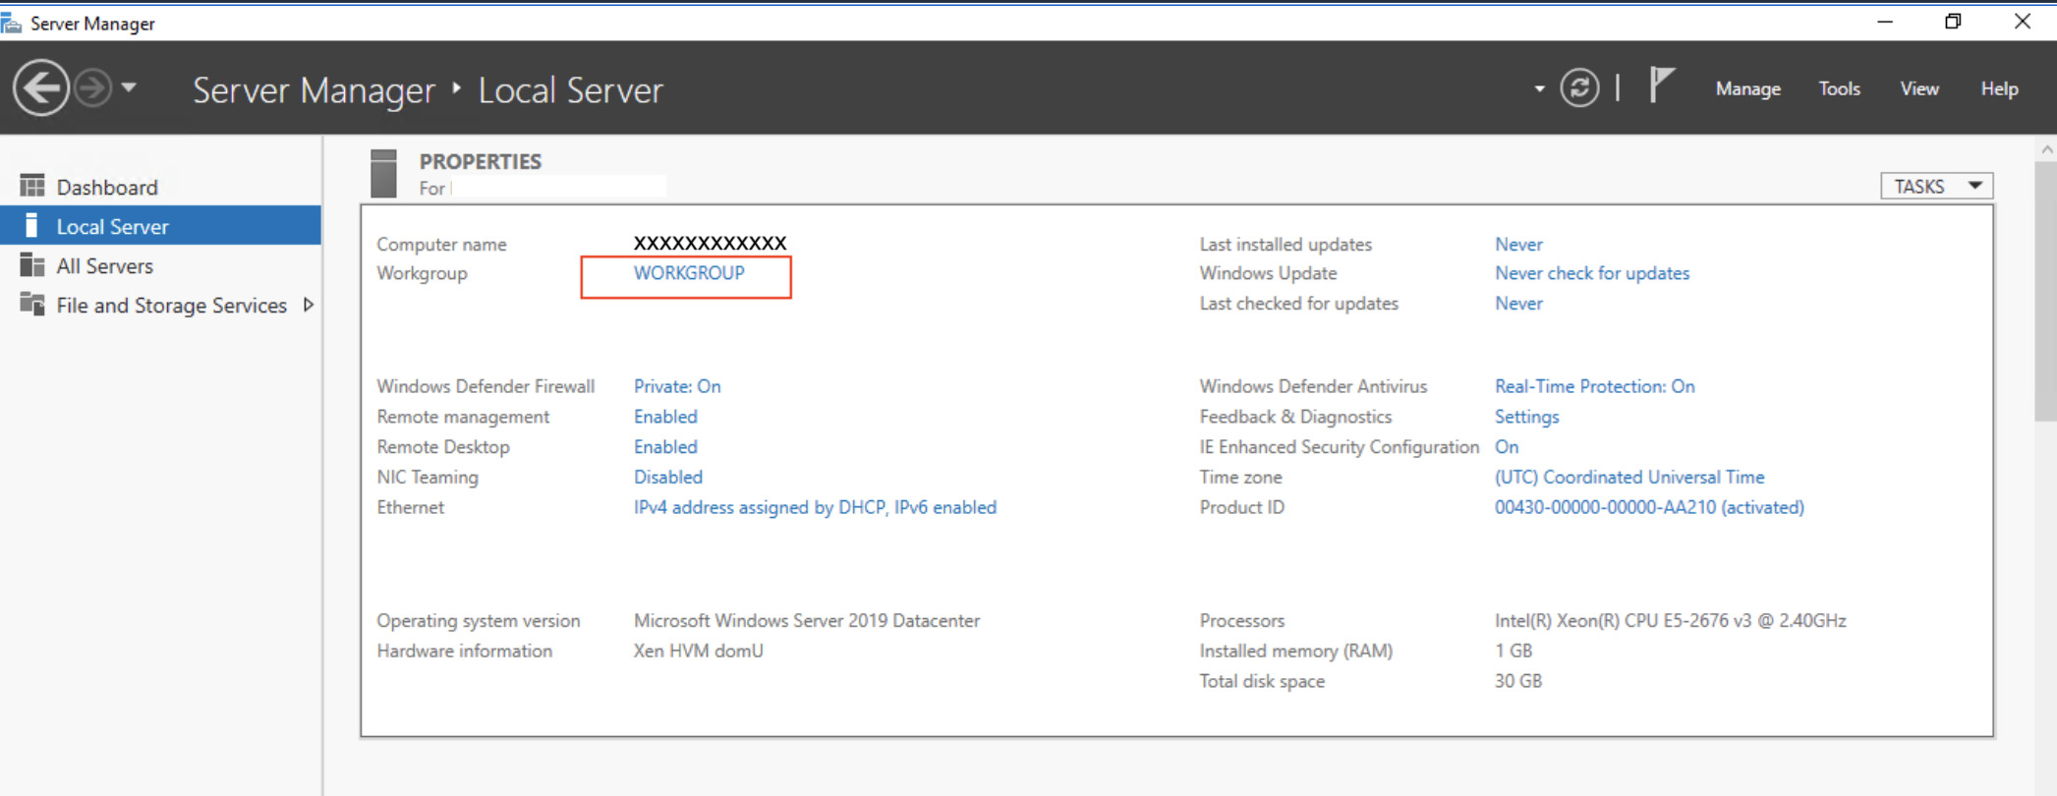Expand File and Storage Services arrow
Viewport: 2057px width, 796px height.
[x=309, y=305]
